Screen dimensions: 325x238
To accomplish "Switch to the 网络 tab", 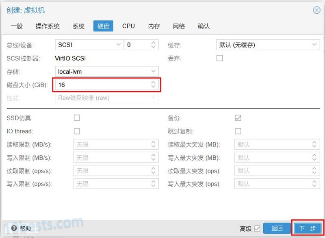I will pyautogui.click(x=179, y=26).
